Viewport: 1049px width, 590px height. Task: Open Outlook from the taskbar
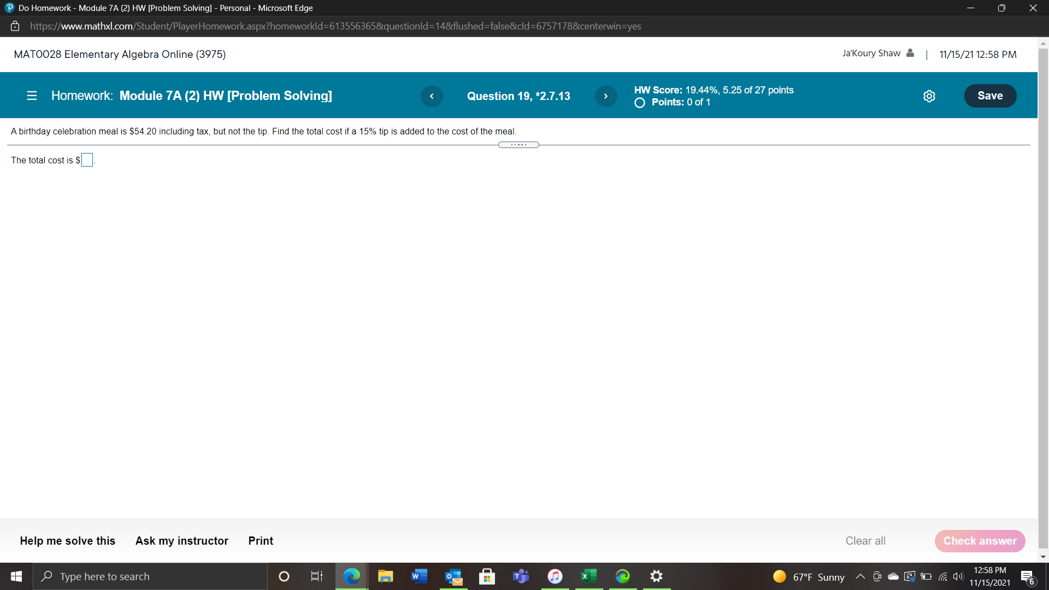coord(453,576)
